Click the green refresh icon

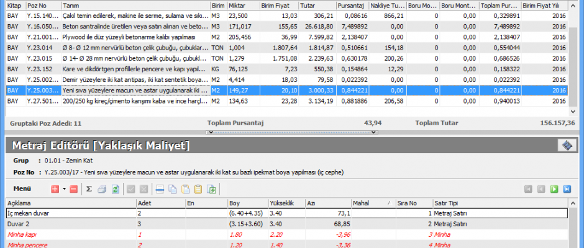point(116,188)
